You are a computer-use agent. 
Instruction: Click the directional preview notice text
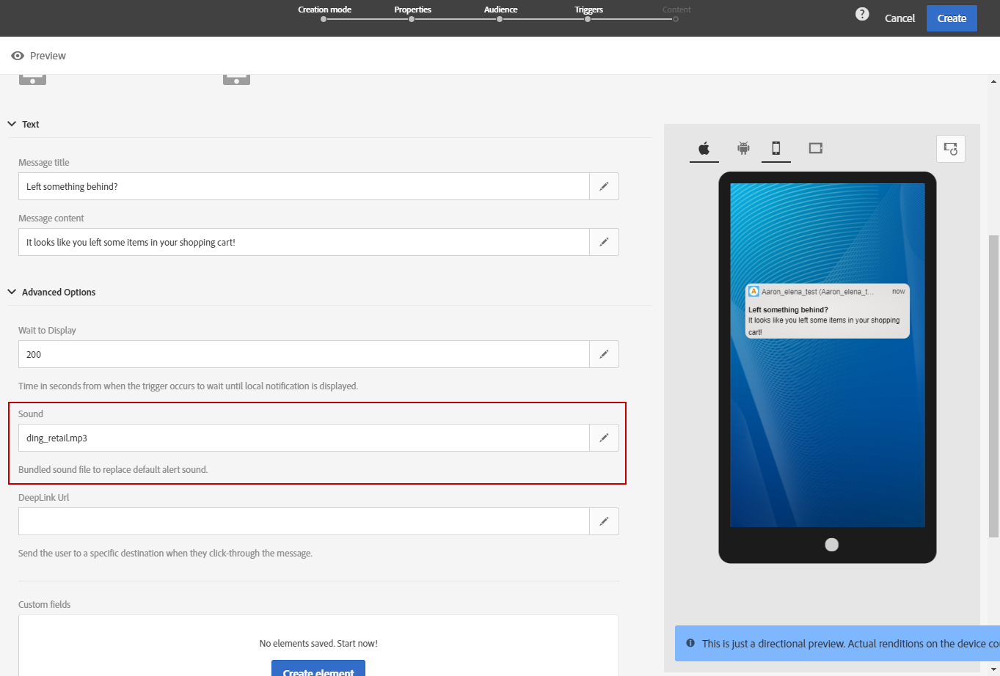(x=850, y=644)
